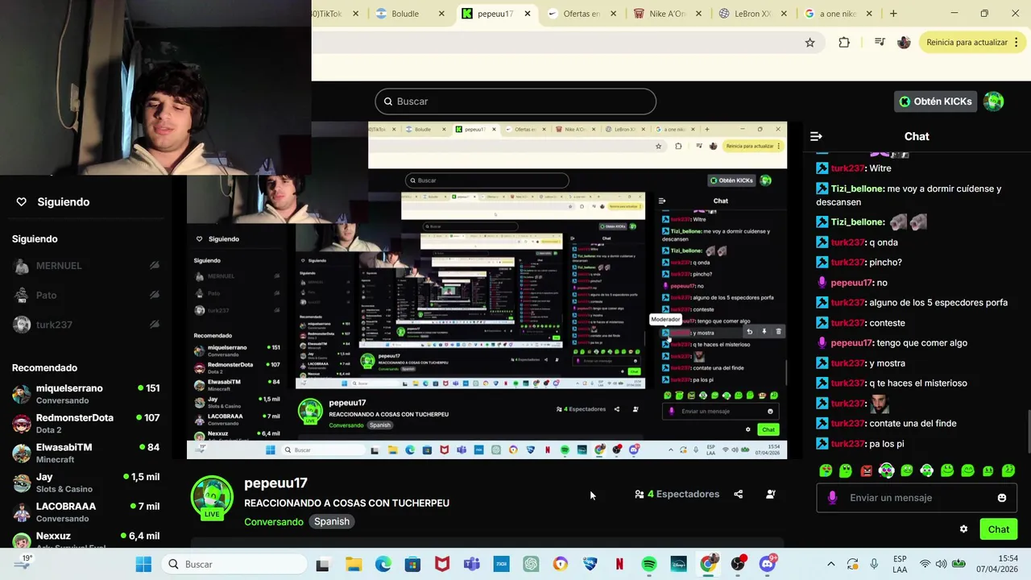
Task: Open Jay Slots & Casino channel
Action: click(85, 483)
